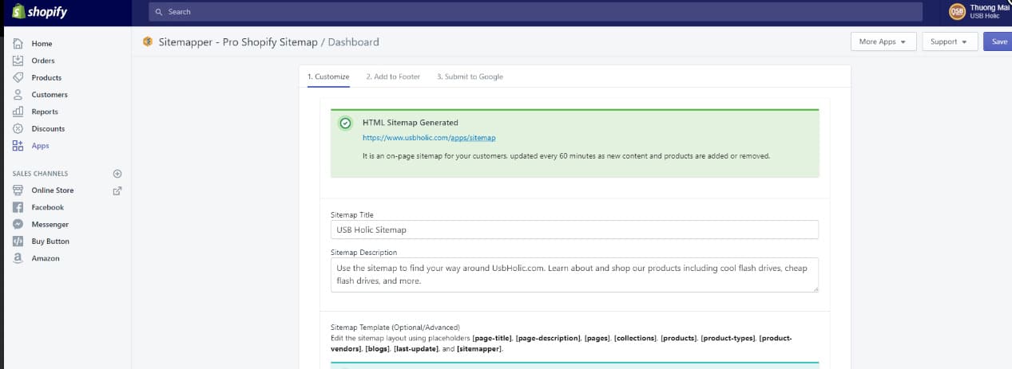Click the Sitemap Template (Optional/Advanced) label
This screenshot has height=369, width=1012.
click(395, 327)
